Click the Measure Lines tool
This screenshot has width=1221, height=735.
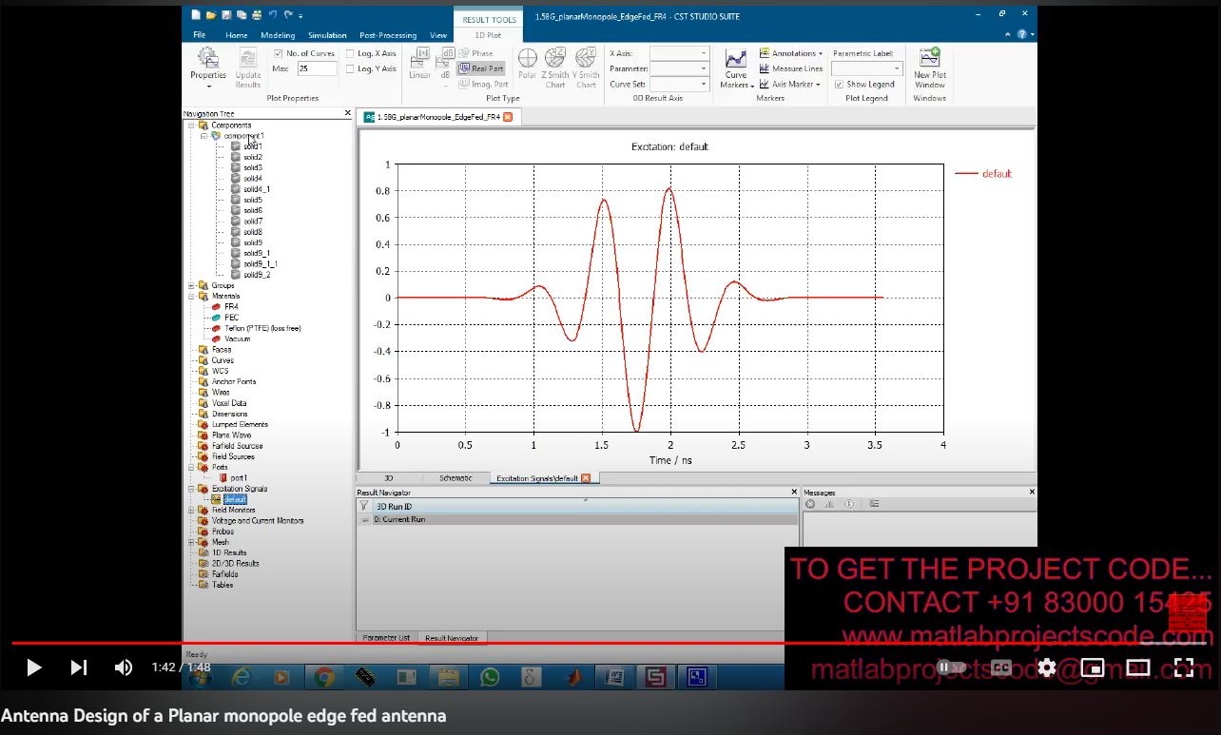(791, 68)
